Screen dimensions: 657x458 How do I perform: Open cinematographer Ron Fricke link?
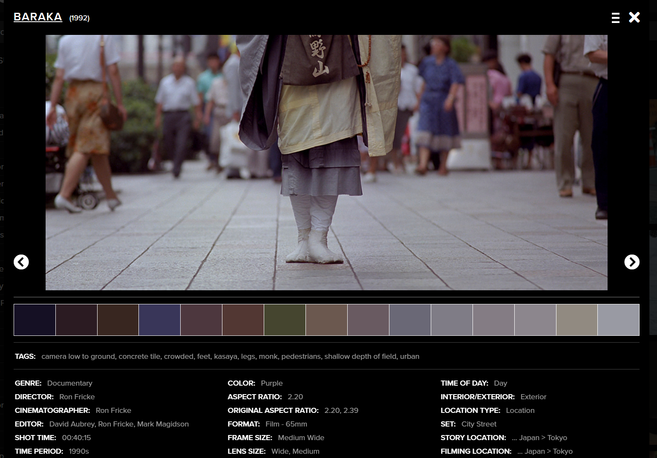pyautogui.click(x=113, y=410)
